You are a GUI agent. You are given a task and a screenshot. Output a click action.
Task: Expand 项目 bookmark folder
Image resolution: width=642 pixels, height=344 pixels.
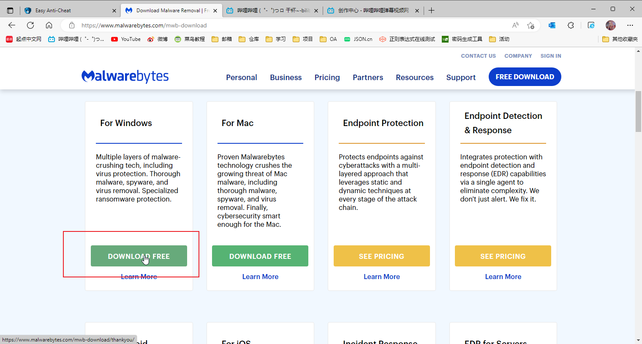(303, 39)
